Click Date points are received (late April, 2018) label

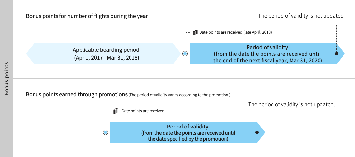(235, 32)
